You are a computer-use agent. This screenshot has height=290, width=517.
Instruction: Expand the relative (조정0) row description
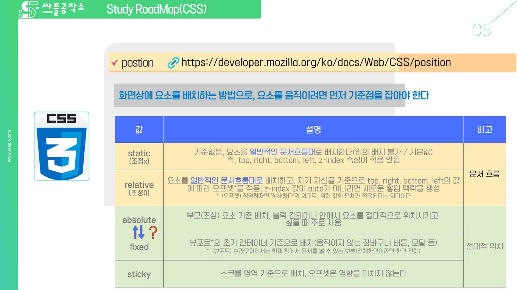pyautogui.click(x=313, y=188)
